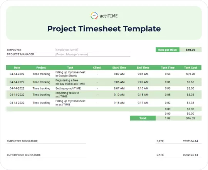Select 'Importing tasks to actiTIME' task cell
The width and height of the screenshot is (208, 170).
pyautogui.click(x=67, y=95)
